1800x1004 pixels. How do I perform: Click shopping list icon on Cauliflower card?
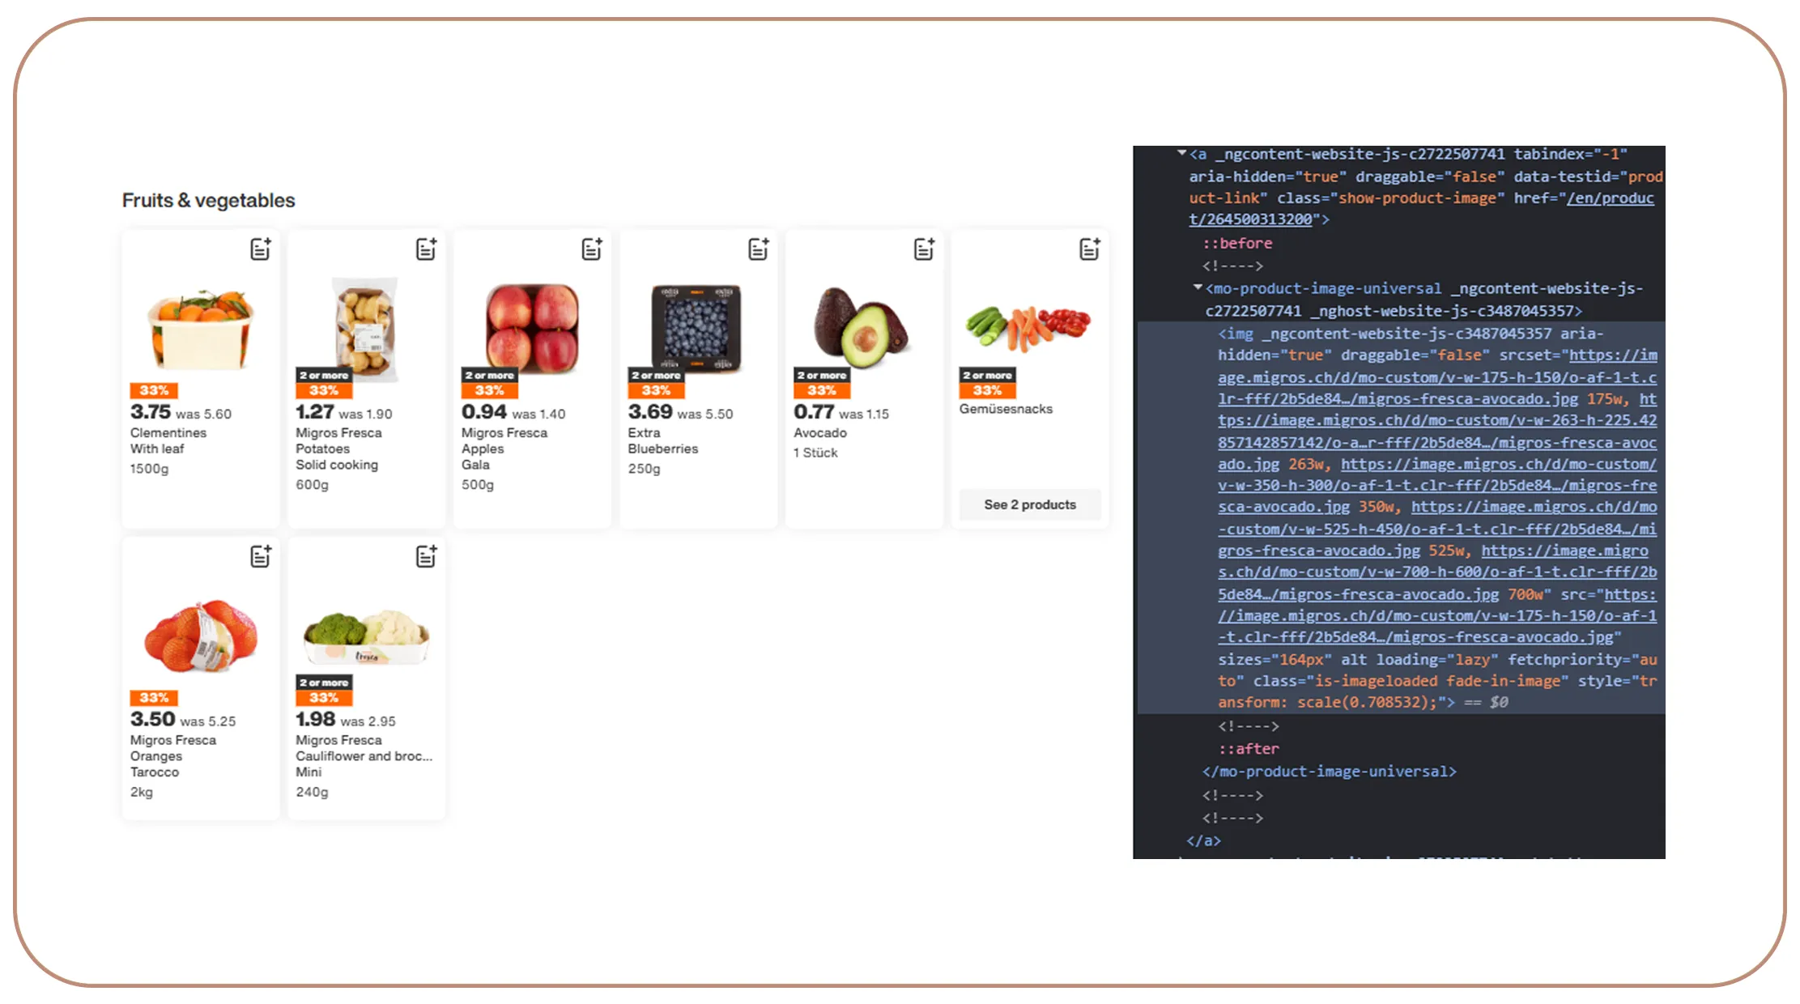(x=426, y=556)
